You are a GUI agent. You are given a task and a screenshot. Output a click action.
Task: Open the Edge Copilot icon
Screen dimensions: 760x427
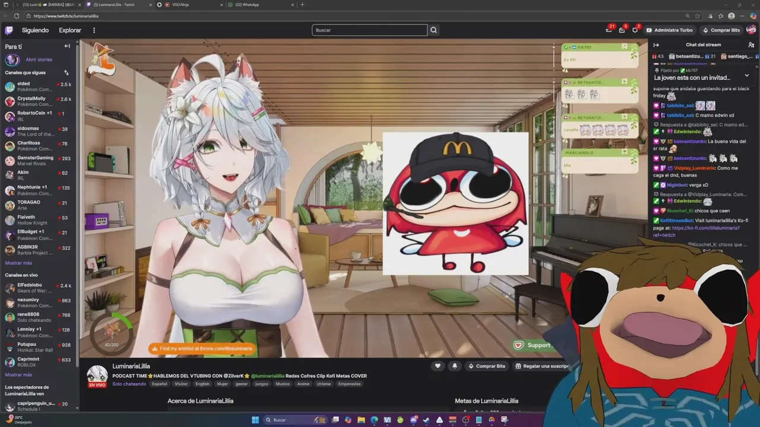pos(753,16)
